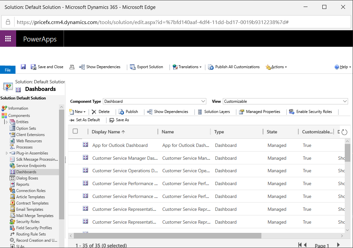Click the Solution Layers icon

[x=200, y=112]
